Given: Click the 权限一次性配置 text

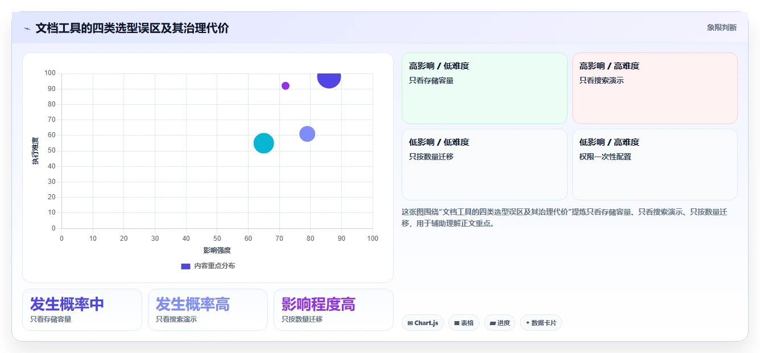Looking at the screenshot, I should click(605, 157).
